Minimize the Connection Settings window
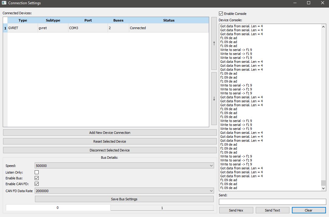This screenshot has height=217, width=329. pos(295,3)
